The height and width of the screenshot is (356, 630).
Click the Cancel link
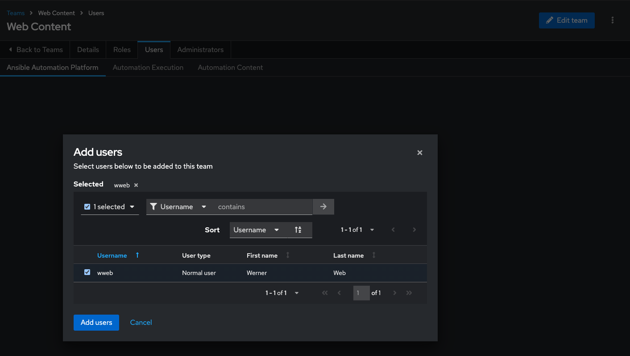tap(141, 323)
